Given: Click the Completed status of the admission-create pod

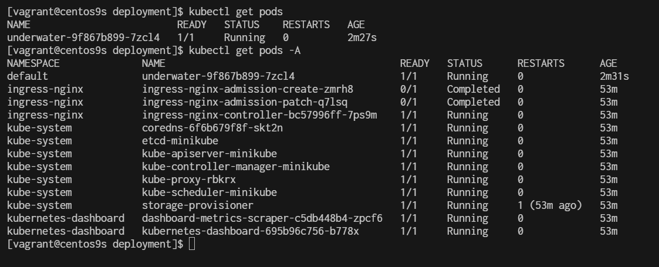Looking at the screenshot, I should pos(474,89).
